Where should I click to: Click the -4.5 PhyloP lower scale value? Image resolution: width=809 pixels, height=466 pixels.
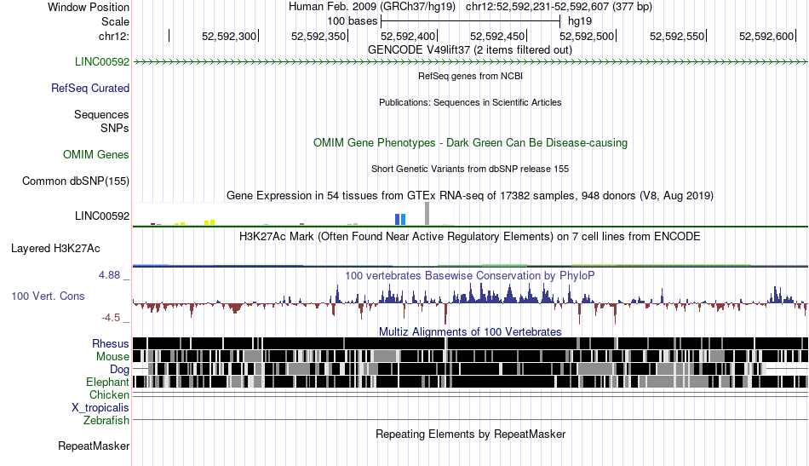111,318
